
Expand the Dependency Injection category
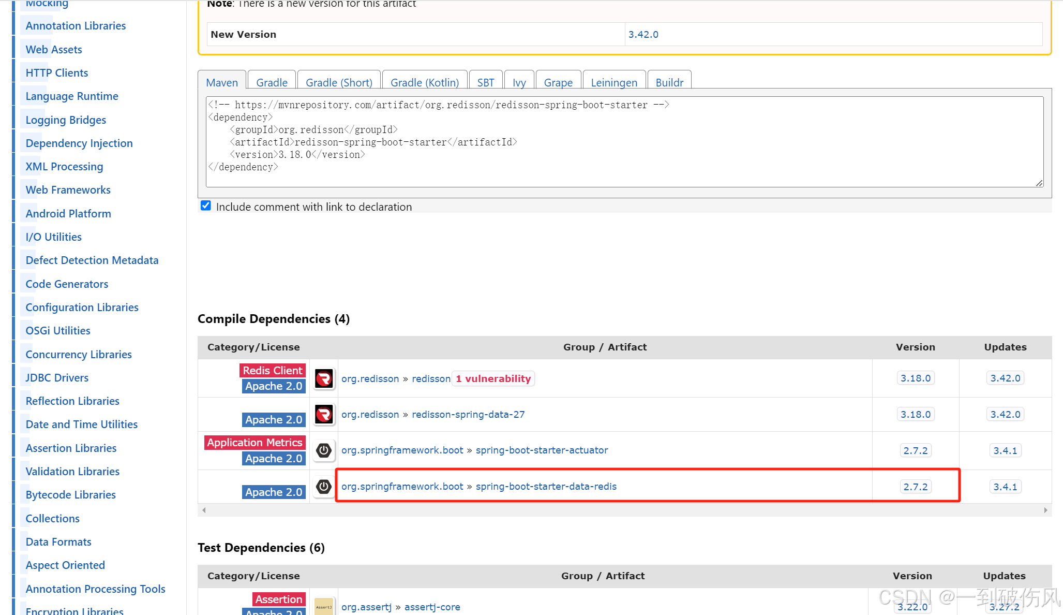tap(79, 143)
